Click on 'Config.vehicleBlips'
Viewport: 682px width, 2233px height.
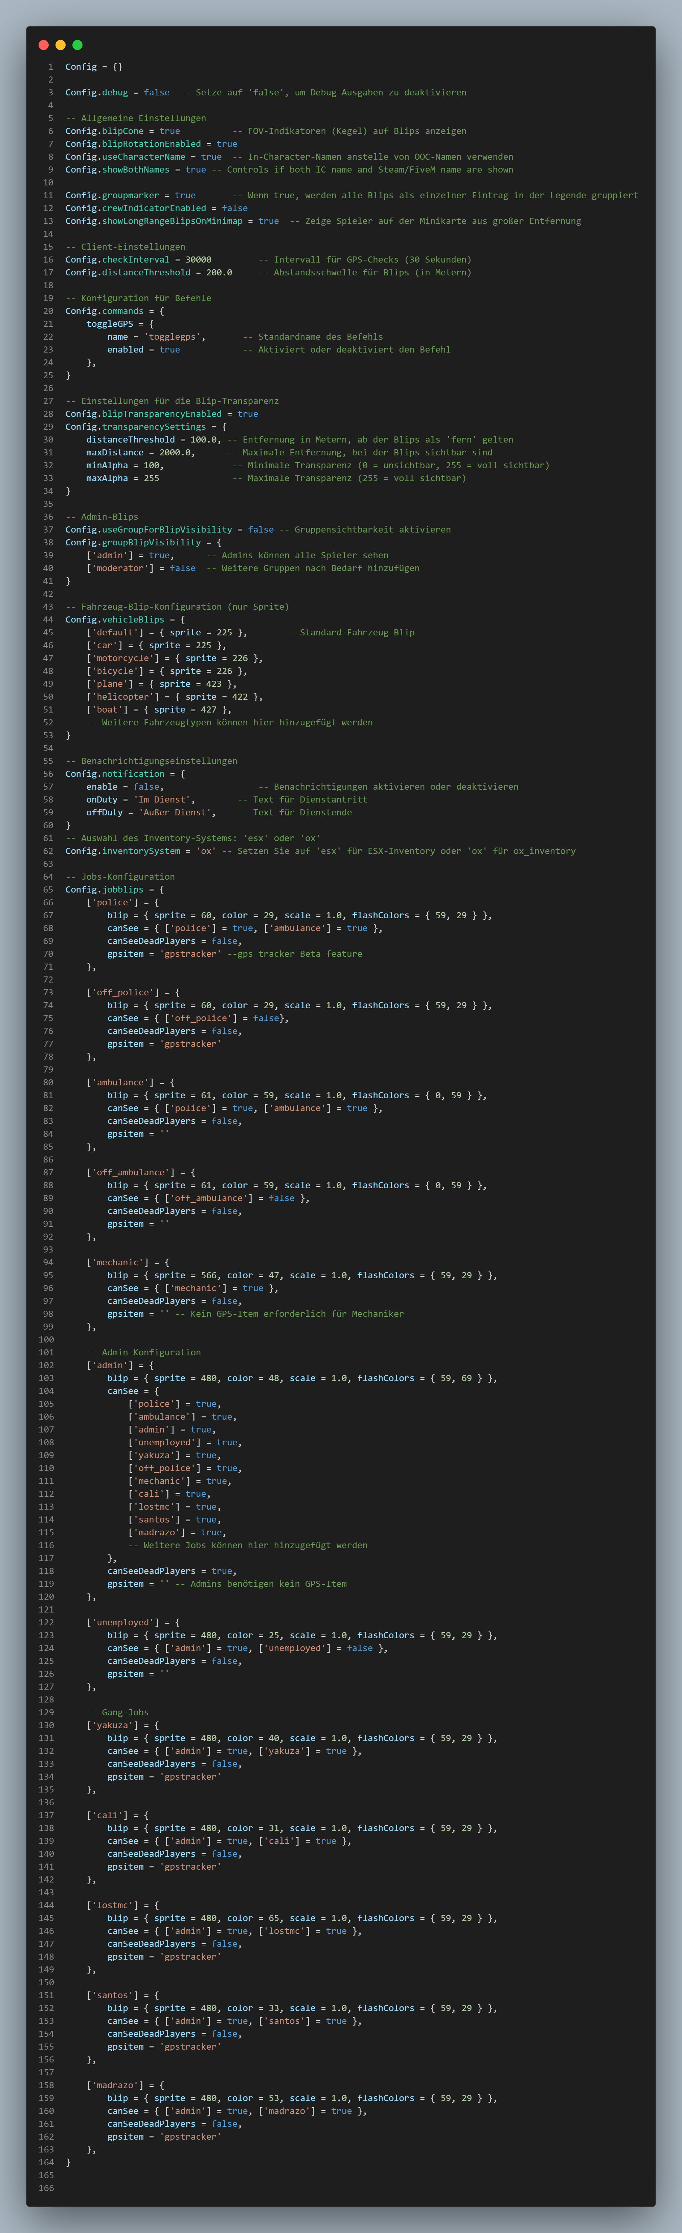pos(115,620)
